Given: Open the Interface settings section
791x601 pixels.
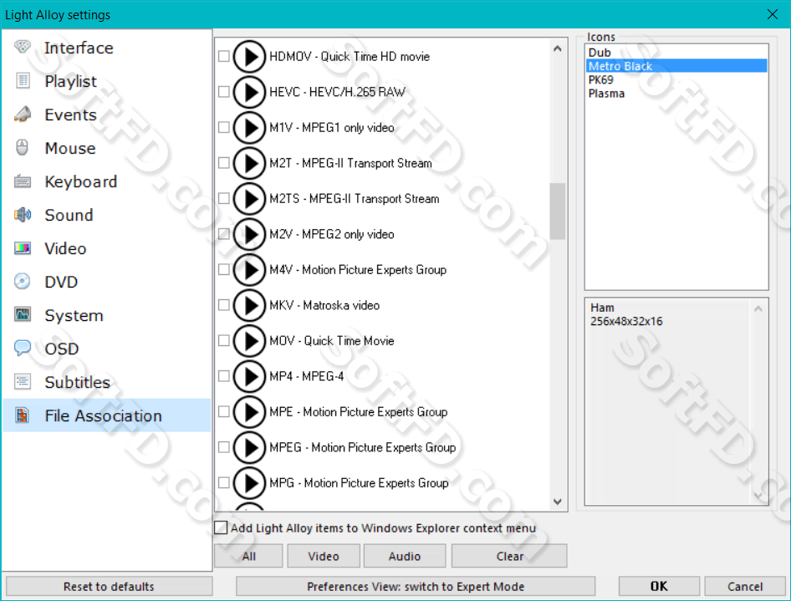Looking at the screenshot, I should pos(107,48).
